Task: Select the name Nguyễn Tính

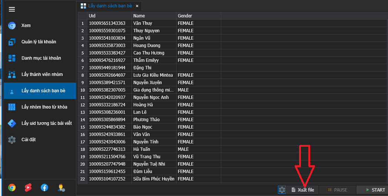Action: tap(146, 142)
